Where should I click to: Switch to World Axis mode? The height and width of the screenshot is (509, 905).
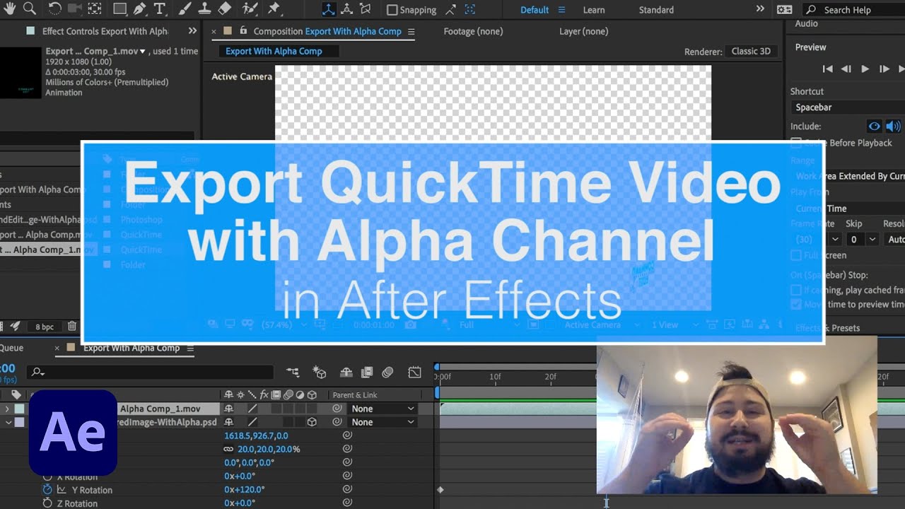[x=347, y=10]
